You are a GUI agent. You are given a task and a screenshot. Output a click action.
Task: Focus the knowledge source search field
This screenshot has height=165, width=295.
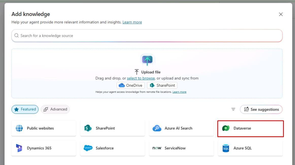coord(147,36)
